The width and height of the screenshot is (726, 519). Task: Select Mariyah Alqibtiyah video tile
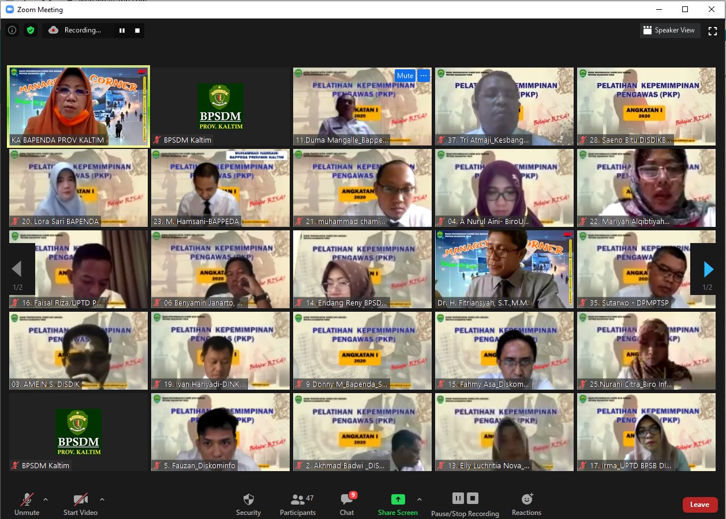tap(646, 188)
